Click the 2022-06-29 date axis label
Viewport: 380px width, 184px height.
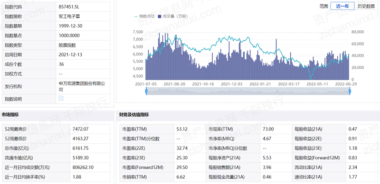[x=346, y=84]
